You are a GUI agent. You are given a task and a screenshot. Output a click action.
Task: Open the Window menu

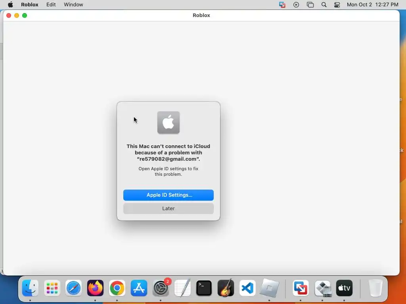[x=73, y=5]
